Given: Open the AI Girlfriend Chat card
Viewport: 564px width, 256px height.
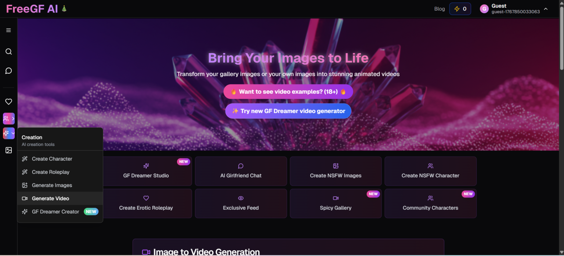Looking at the screenshot, I should (x=241, y=171).
